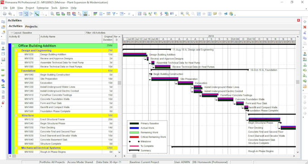Click the Cut scissors icon in right sidebar
Viewport: 308px width, 164px height.
point(305,33)
